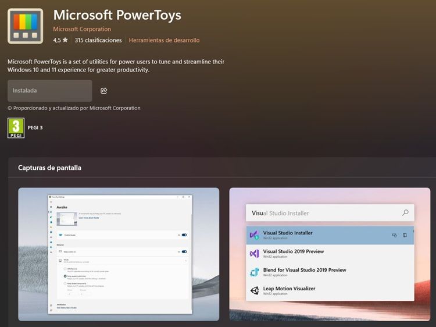Click the Blend for Visual Studio icon

click(254, 272)
